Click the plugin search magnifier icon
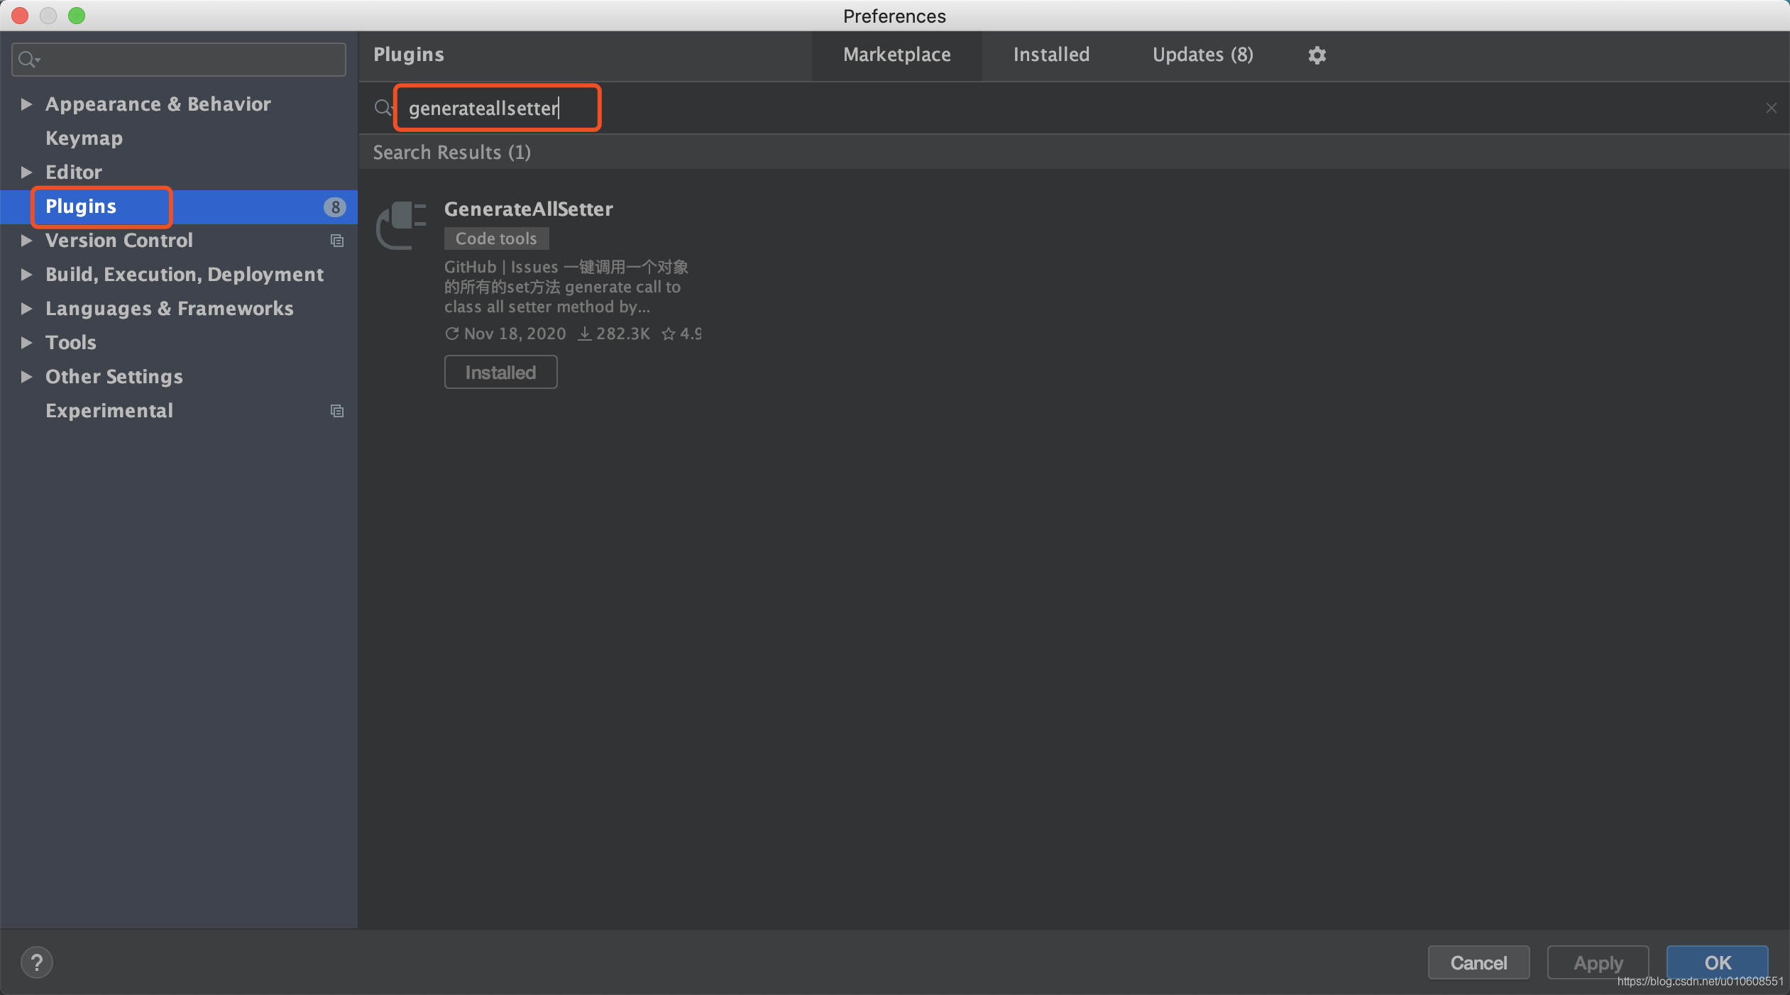 (383, 108)
